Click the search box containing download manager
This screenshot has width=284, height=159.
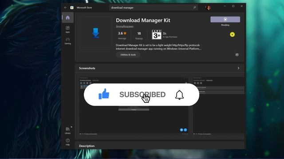point(153,8)
